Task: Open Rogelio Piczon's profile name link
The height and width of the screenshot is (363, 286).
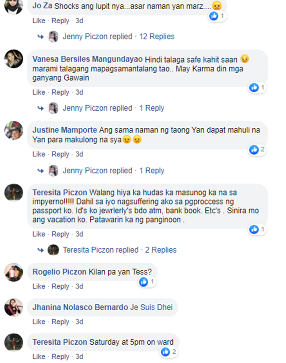Action: [59, 272]
